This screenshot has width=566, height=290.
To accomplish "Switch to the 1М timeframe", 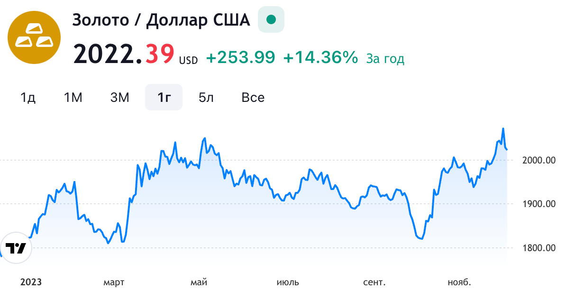I will (x=73, y=97).
